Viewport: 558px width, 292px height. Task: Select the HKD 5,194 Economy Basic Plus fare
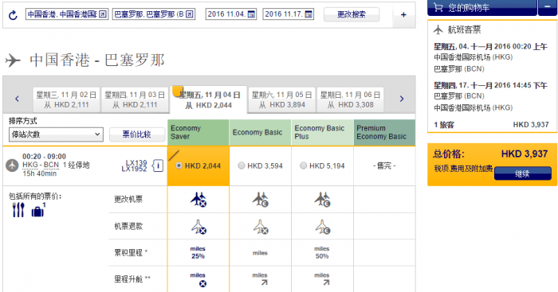[303, 165]
